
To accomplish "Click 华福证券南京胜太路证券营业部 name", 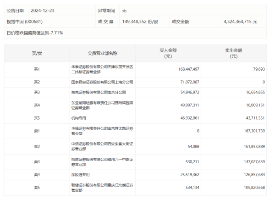I will (102, 131).
